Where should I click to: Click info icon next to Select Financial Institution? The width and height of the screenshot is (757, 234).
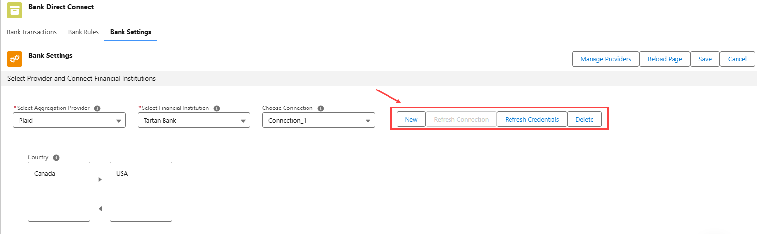[217, 108]
